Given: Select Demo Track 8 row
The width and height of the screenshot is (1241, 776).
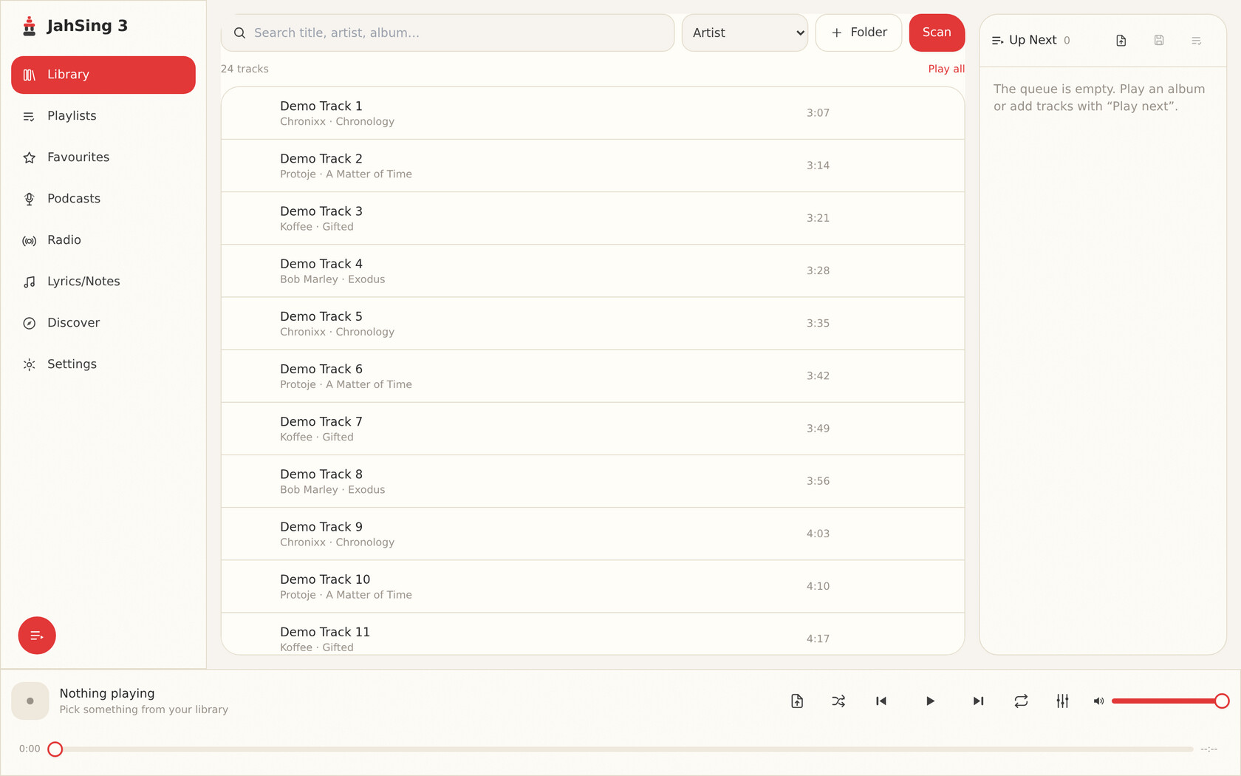Looking at the screenshot, I should [x=592, y=481].
